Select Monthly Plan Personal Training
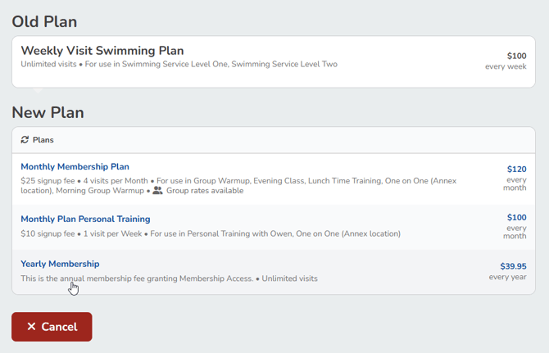The width and height of the screenshot is (549, 353). click(85, 219)
